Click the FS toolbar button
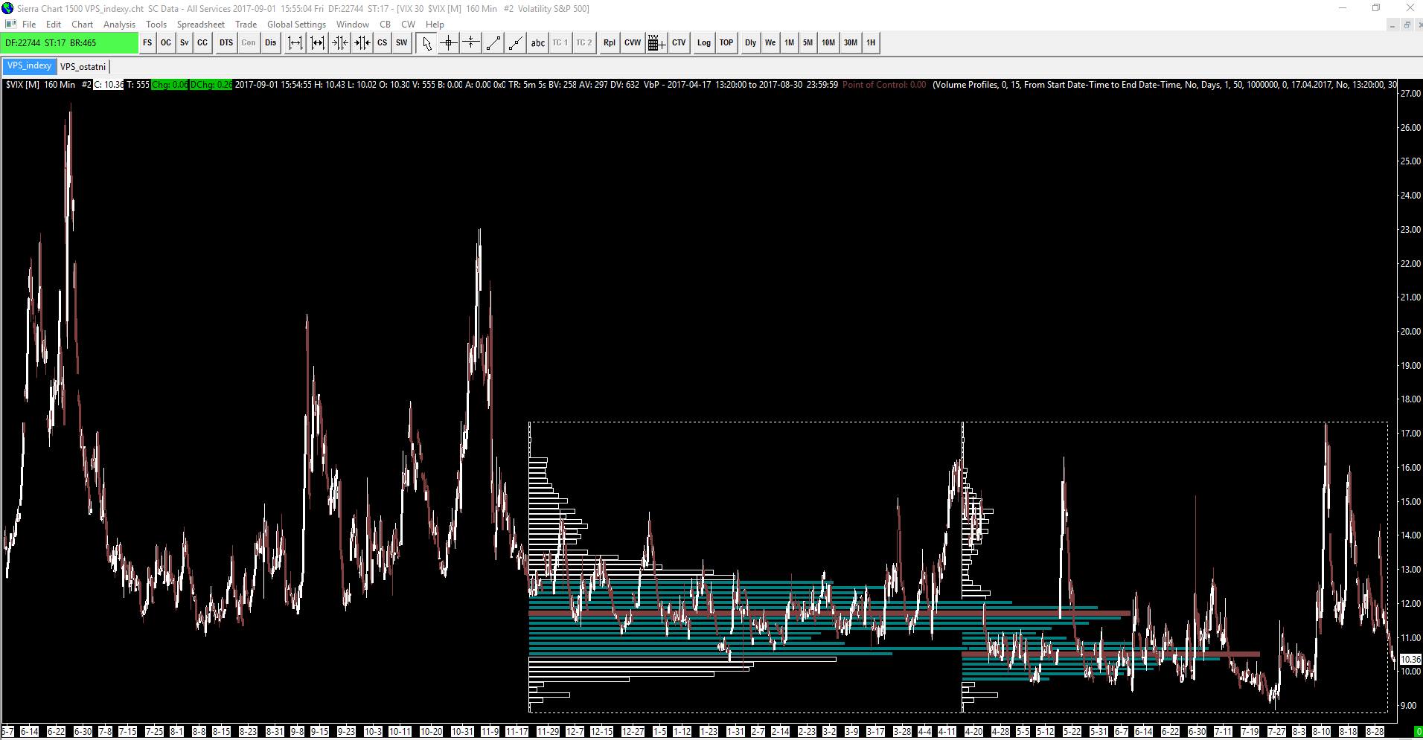Image resolution: width=1423 pixels, height=740 pixels. (x=147, y=43)
